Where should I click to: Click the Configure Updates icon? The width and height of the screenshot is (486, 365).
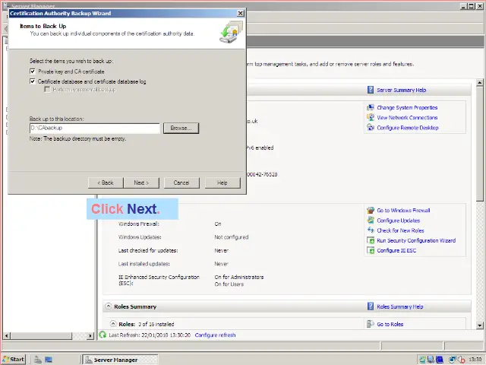tap(371, 220)
